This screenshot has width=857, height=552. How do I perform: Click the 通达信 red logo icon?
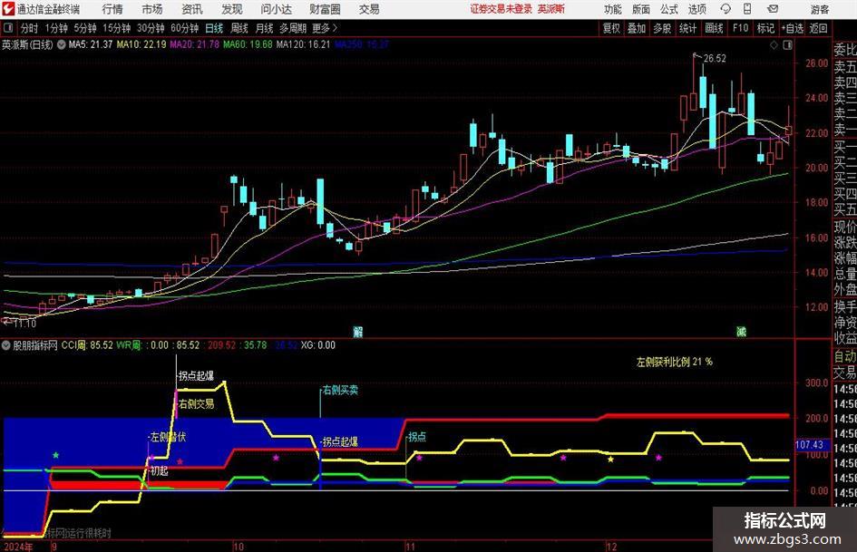click(8, 9)
